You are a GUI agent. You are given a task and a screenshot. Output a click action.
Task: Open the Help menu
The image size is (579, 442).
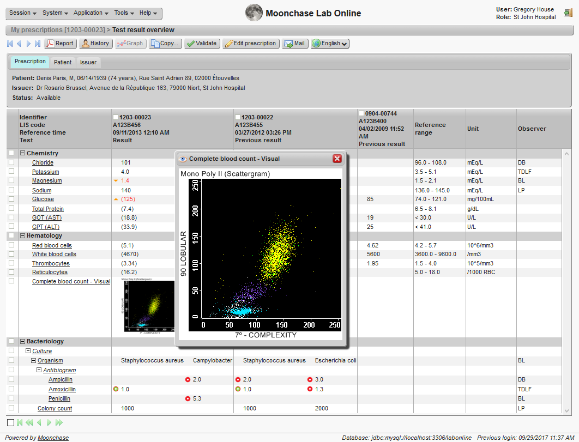tap(148, 13)
